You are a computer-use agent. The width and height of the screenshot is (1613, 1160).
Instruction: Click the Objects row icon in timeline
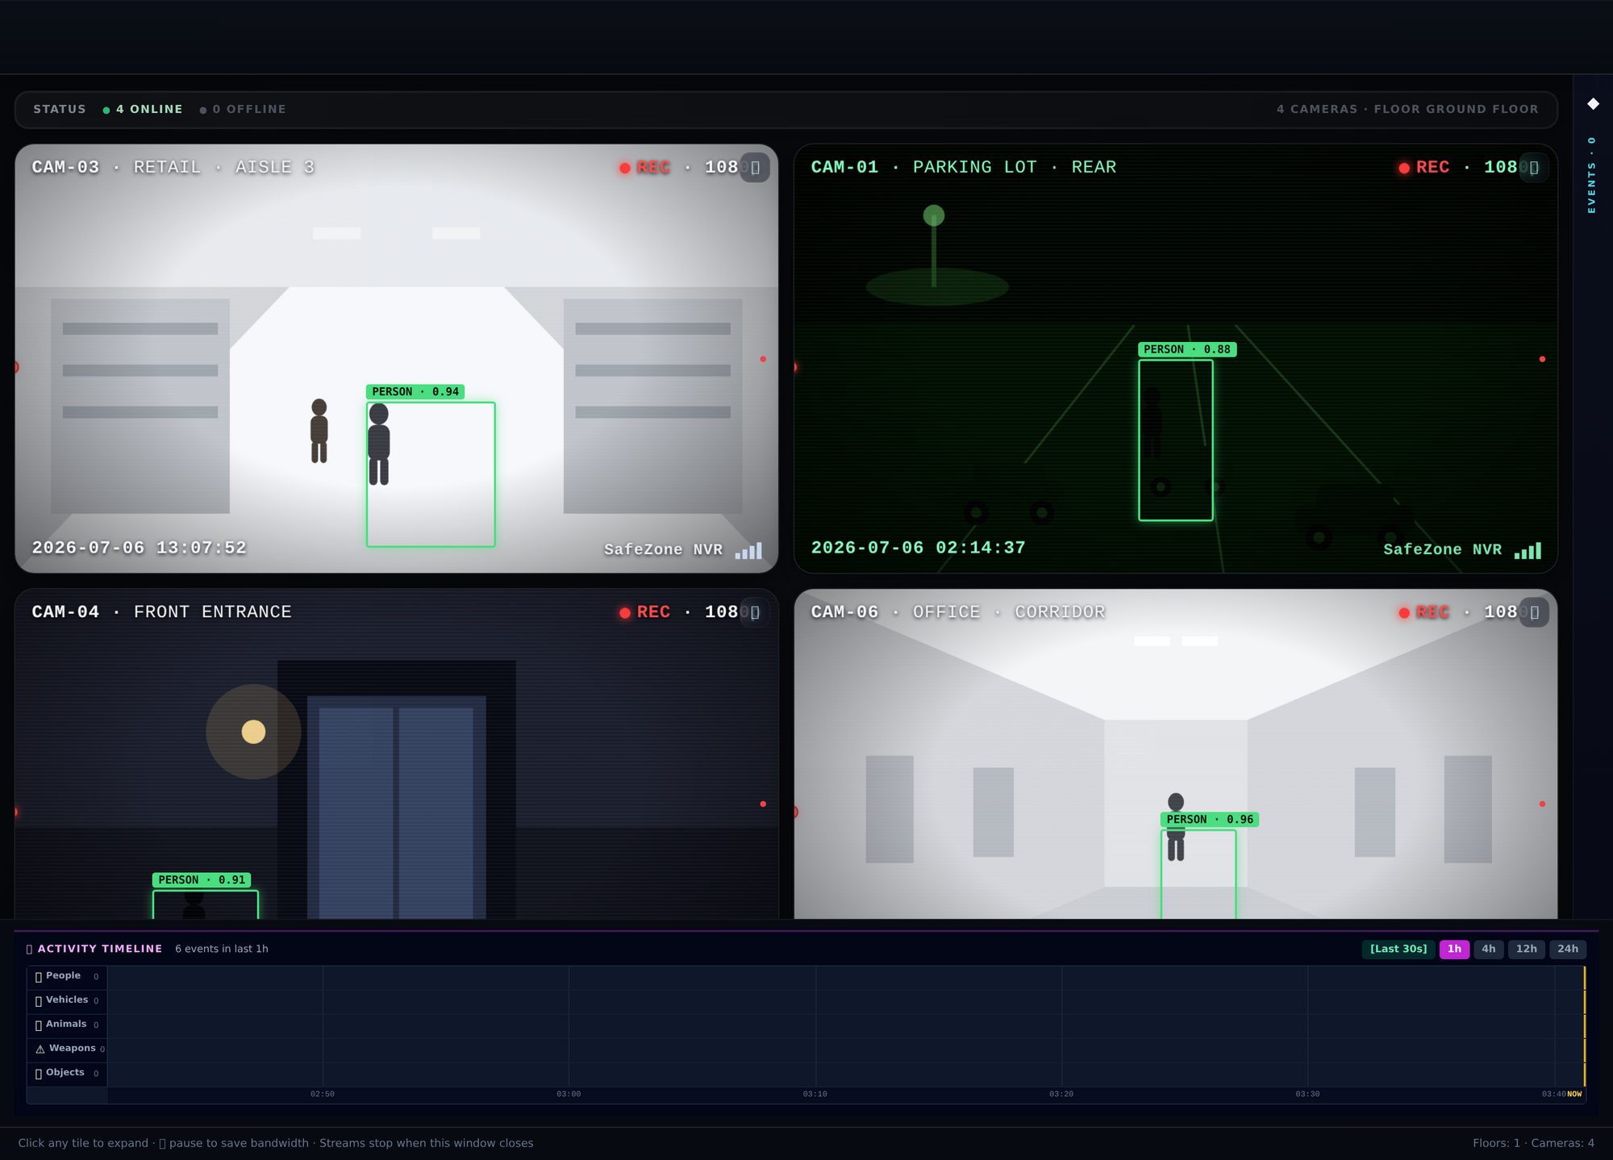coord(39,1074)
